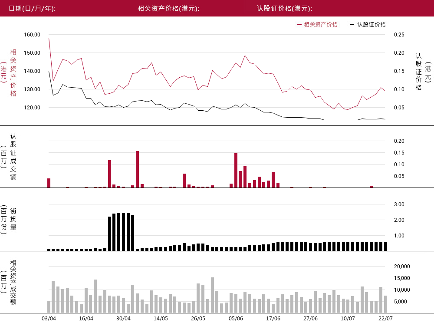434x326 pixels.
Task: Click the first red 认股证成交额 bar at 03/04
Action: pos(49,183)
